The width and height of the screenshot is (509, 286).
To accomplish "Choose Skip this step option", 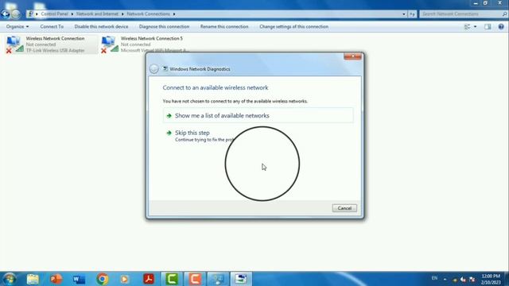I will (x=192, y=133).
